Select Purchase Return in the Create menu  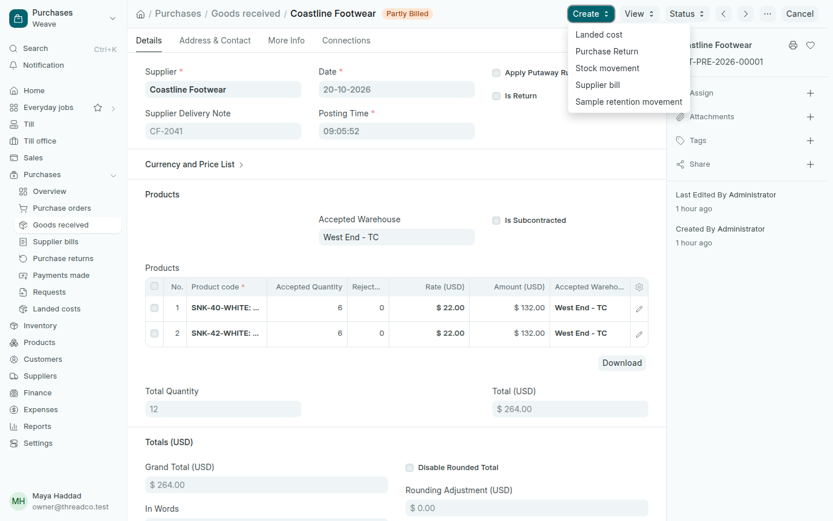click(629, 52)
